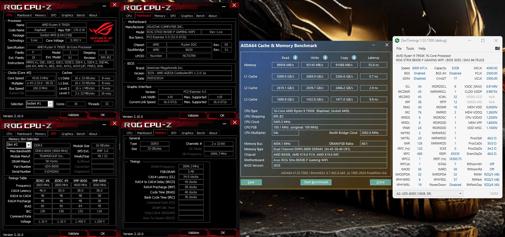Open the CPU tab in the CPU-Z Mainboard window
The image size is (505, 237).
129,16
